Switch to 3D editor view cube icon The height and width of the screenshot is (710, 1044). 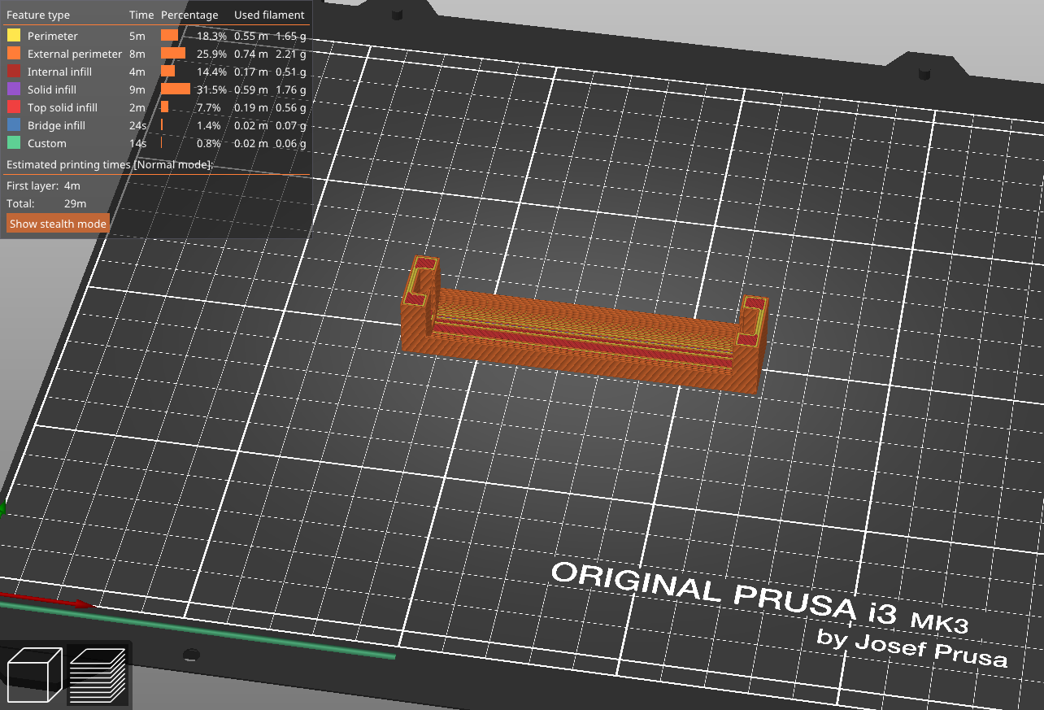34,675
